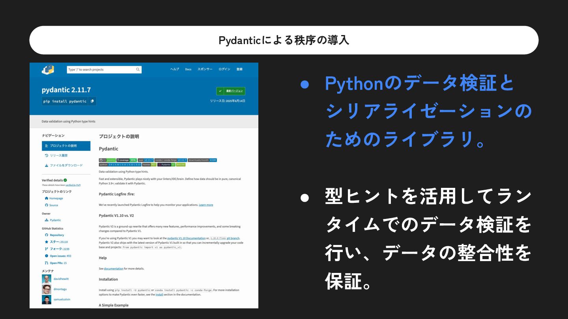Click the verified by PyPI link
Screen dimensions: 568x319
pyautogui.click(x=73, y=185)
